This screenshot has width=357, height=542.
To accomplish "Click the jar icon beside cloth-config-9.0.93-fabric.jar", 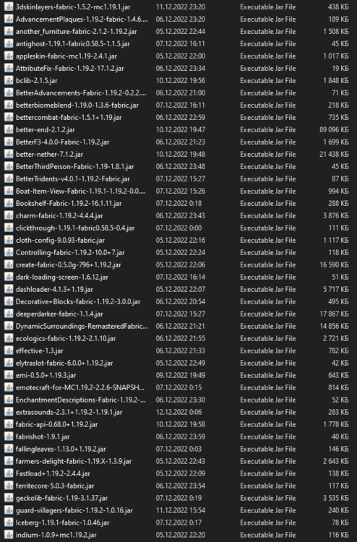I will (9, 240).
